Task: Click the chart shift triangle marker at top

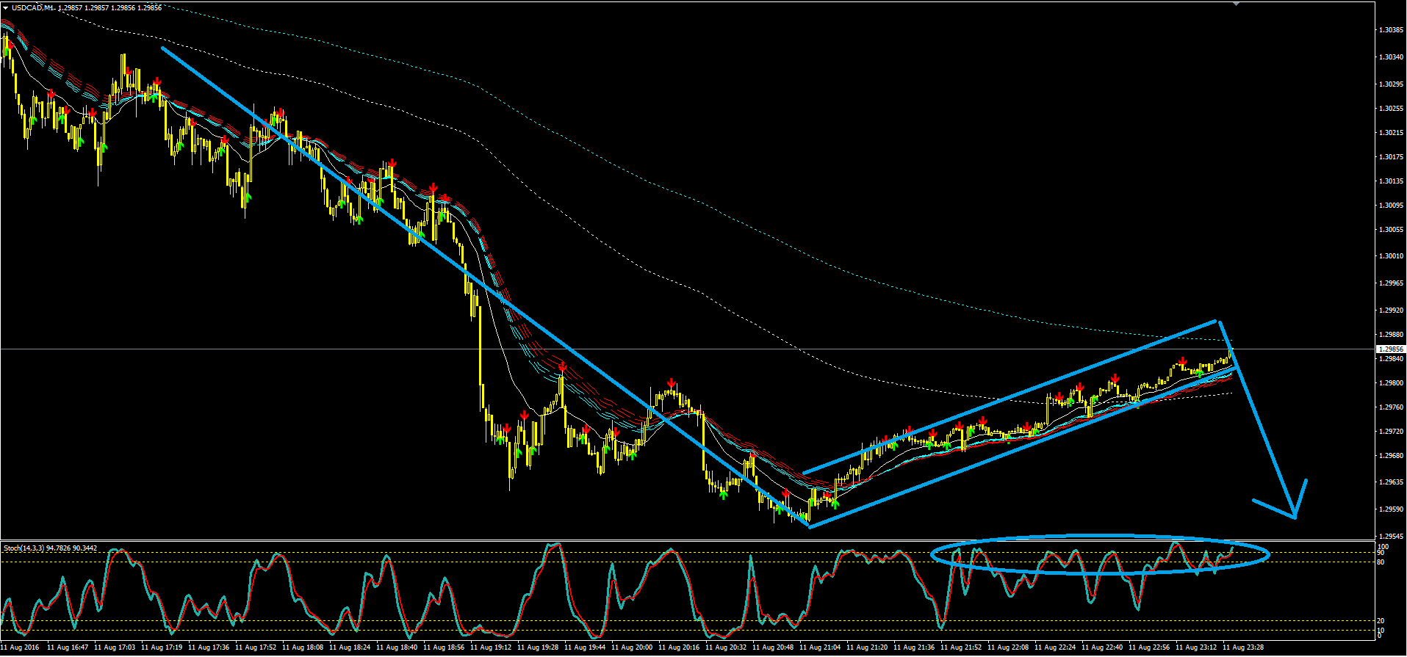Action: [1236, 4]
